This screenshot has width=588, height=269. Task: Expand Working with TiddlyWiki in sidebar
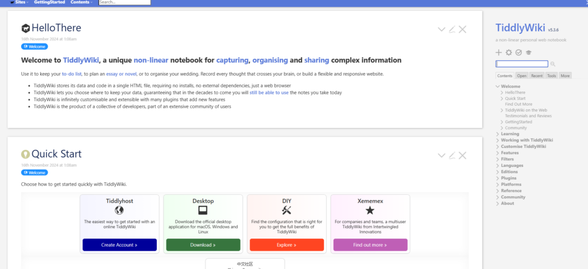(x=497, y=140)
